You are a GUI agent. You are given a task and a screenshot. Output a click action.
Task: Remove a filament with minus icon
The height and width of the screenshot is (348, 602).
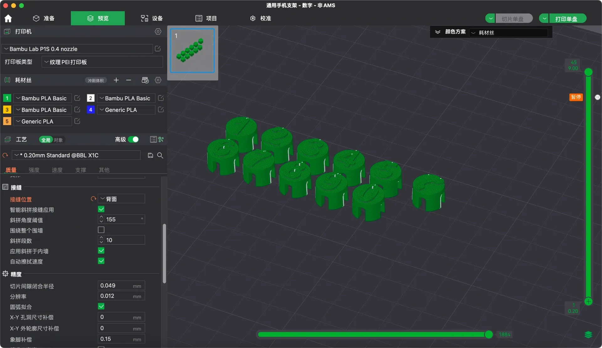129,80
